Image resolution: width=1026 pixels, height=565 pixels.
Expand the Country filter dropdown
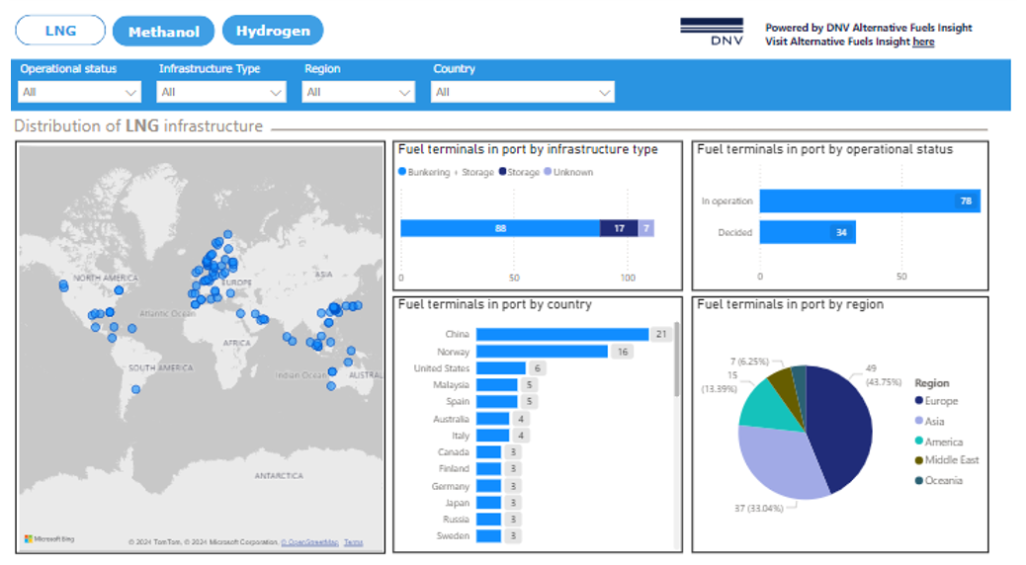coord(522,92)
